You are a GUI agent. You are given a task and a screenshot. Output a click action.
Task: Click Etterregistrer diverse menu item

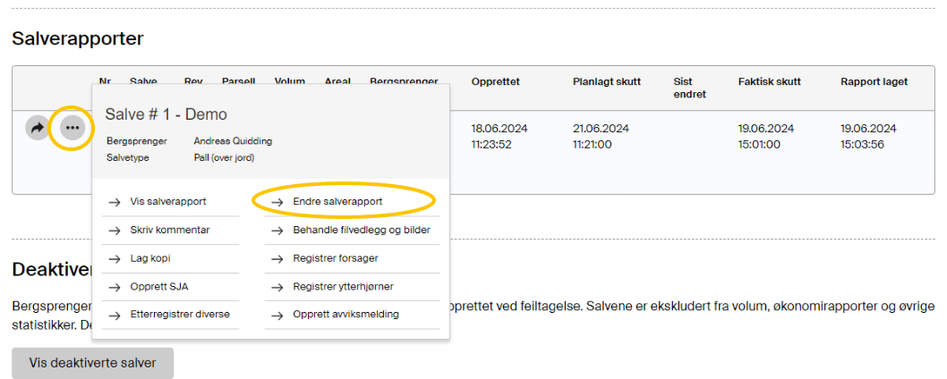[180, 315]
